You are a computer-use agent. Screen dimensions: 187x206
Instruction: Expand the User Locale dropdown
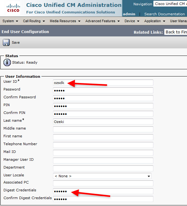point(102,176)
